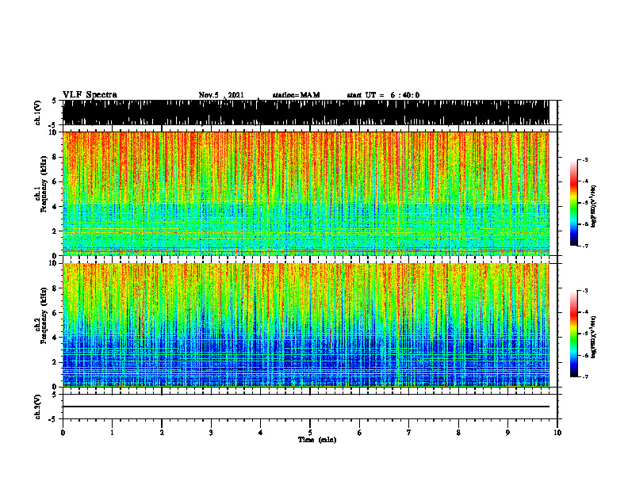628x485 pixels.
Task: Click tick "6" on the time axis
Action: pos(360,433)
